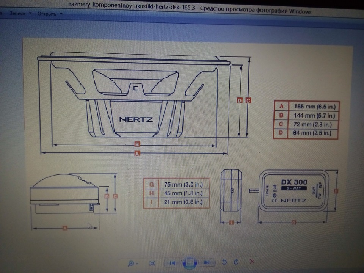
Task: Click the table cell '165 mm (6.5 in.)'
Action: 315,107
